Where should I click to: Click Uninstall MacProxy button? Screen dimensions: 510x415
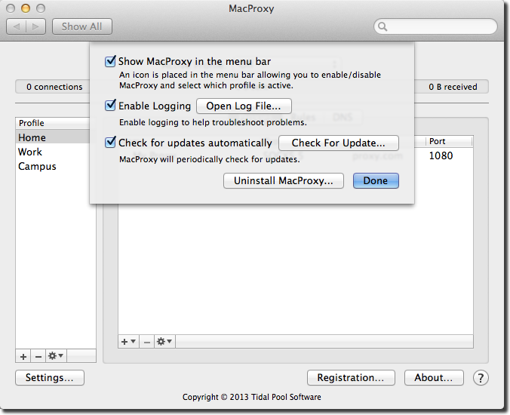pos(284,181)
